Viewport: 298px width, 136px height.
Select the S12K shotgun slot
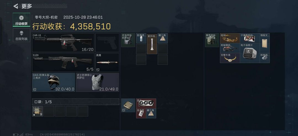click(x=63, y=62)
